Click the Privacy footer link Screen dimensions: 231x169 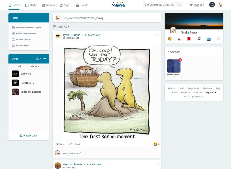171,88
